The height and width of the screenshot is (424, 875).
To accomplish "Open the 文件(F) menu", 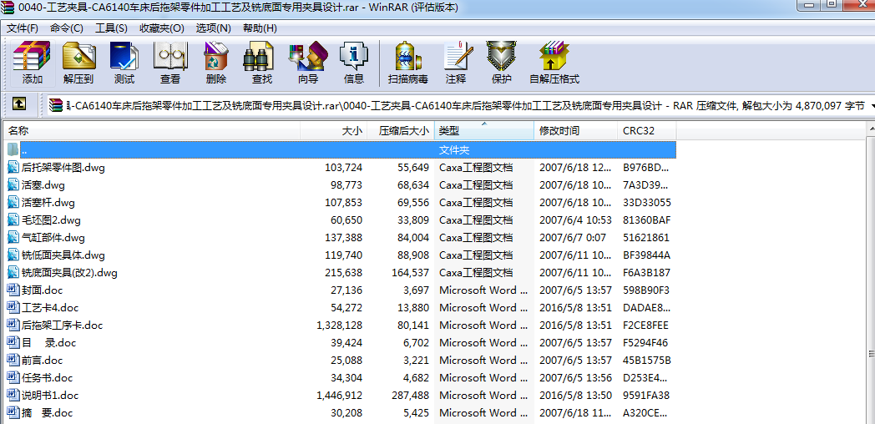I will point(23,28).
